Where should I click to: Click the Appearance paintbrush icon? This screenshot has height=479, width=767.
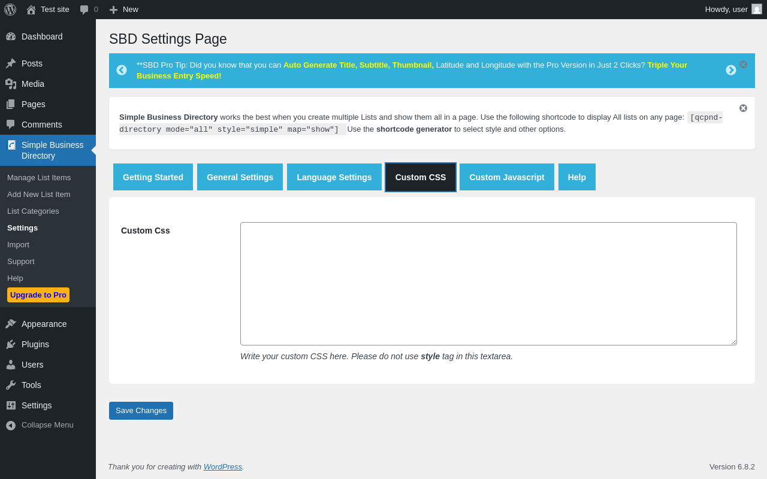(11, 324)
